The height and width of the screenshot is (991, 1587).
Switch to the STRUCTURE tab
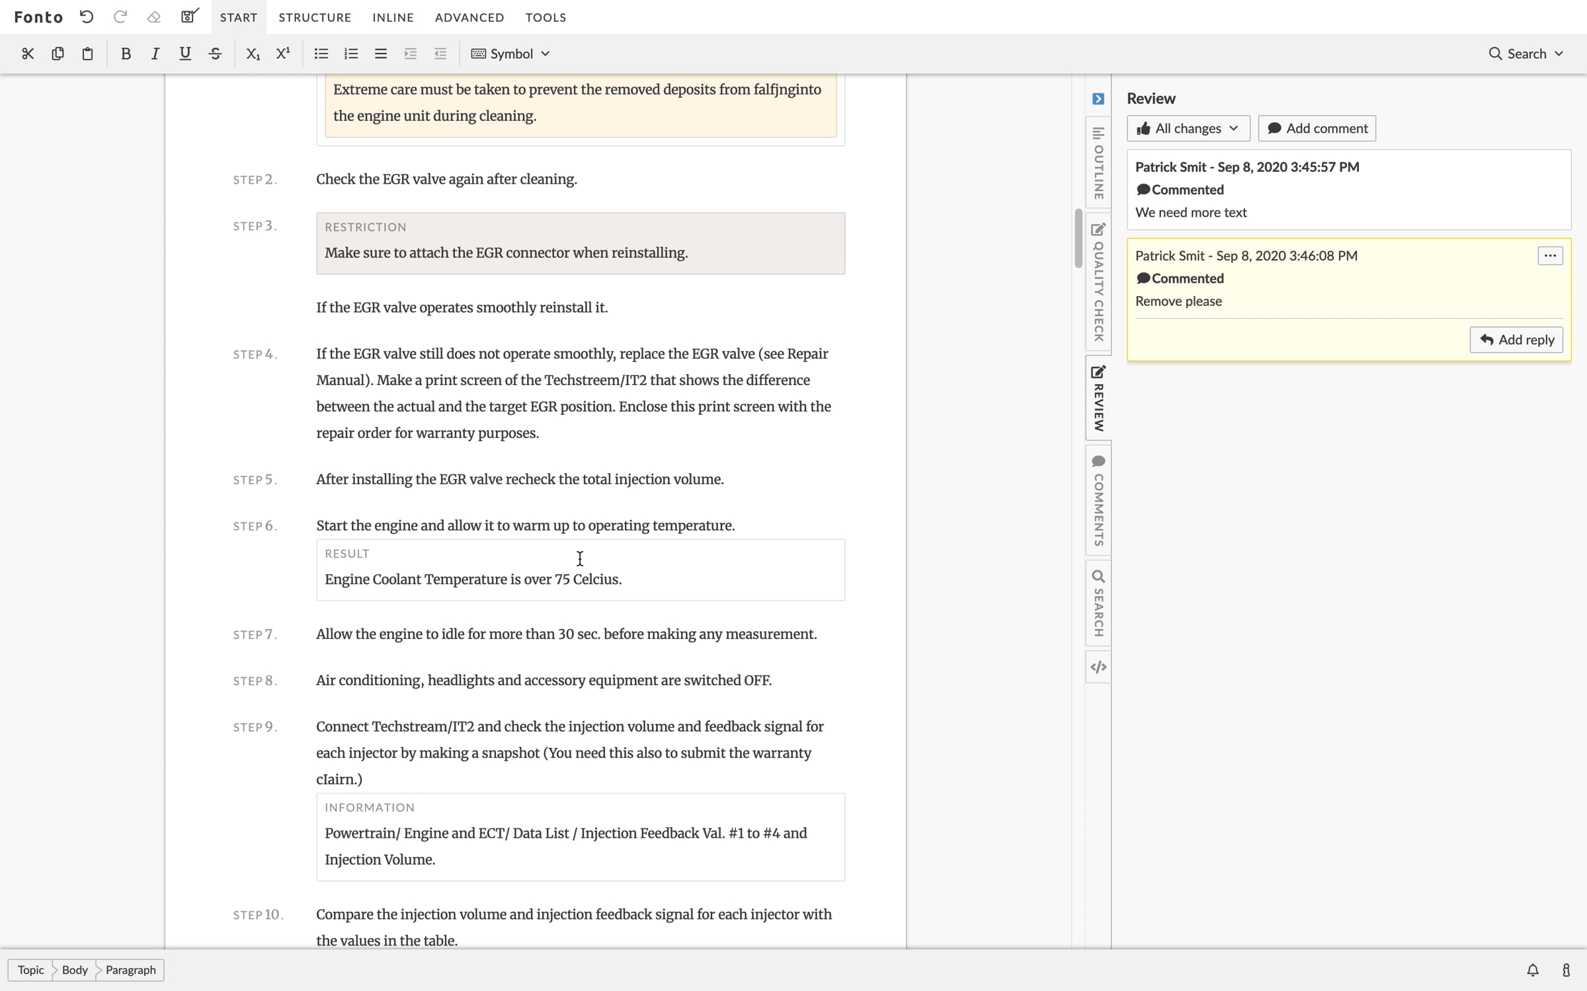315,17
